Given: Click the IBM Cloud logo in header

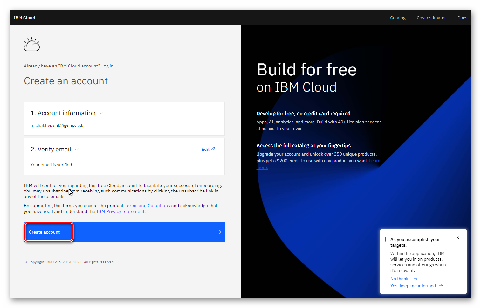Looking at the screenshot, I should (x=24, y=18).
